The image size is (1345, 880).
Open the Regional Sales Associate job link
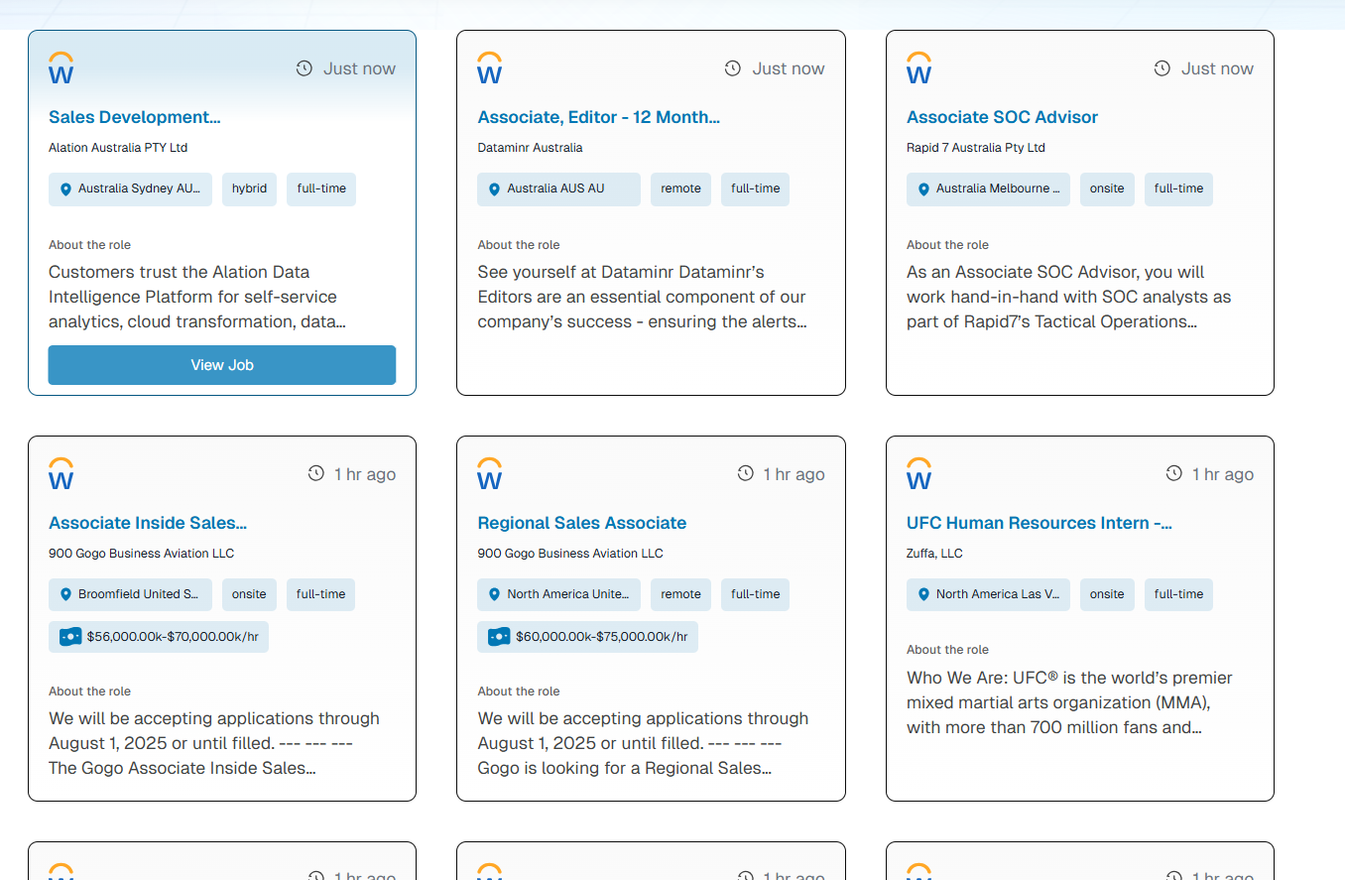coord(582,523)
